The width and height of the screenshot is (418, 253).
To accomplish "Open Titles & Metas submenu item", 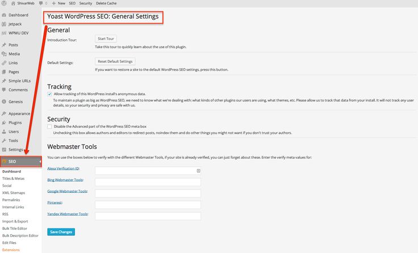I will click(13, 179).
